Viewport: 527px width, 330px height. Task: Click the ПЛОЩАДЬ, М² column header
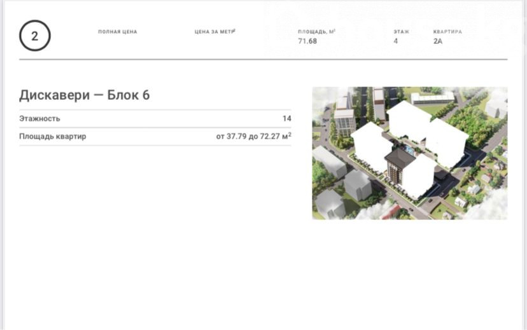316,32
